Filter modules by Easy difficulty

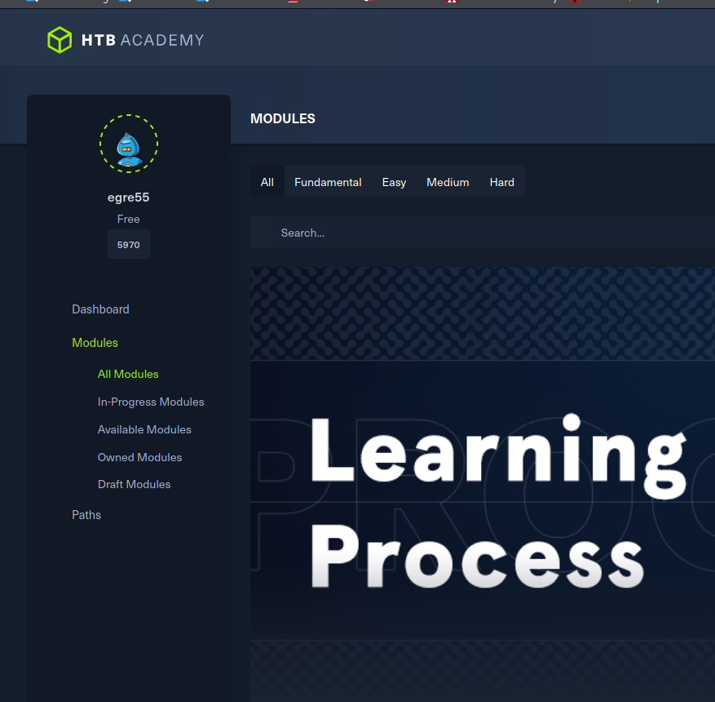click(394, 182)
